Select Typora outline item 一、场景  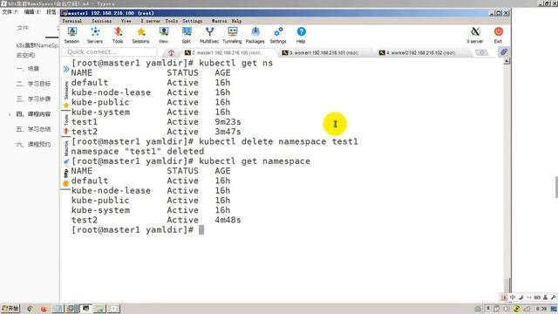[x=28, y=68]
